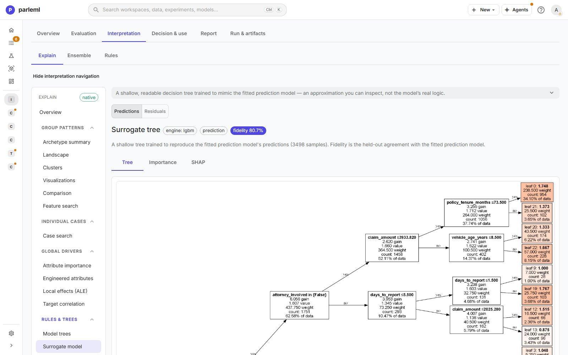This screenshot has height=355, width=568.
Task: Click the parleml logo icon
Action: 10,10
